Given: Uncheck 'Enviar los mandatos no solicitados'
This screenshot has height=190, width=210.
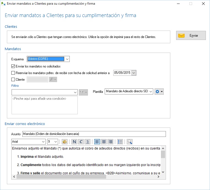Looking at the screenshot, I should click(13, 66).
